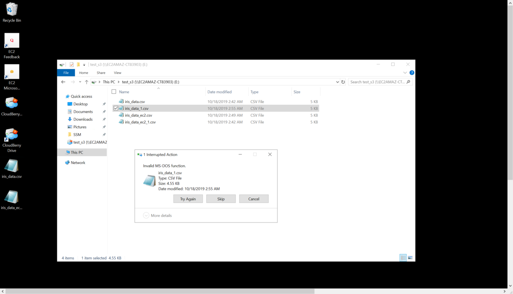Refresh the test_s3 folder view
This screenshot has height=294, width=513.
343,82
